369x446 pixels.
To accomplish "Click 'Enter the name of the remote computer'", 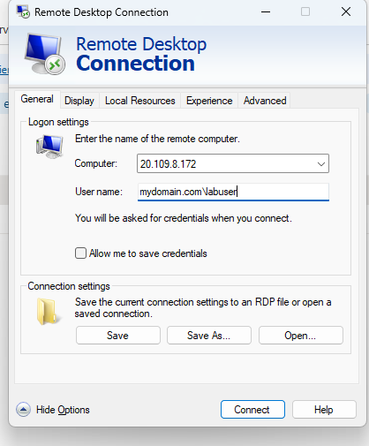I will [x=157, y=139].
